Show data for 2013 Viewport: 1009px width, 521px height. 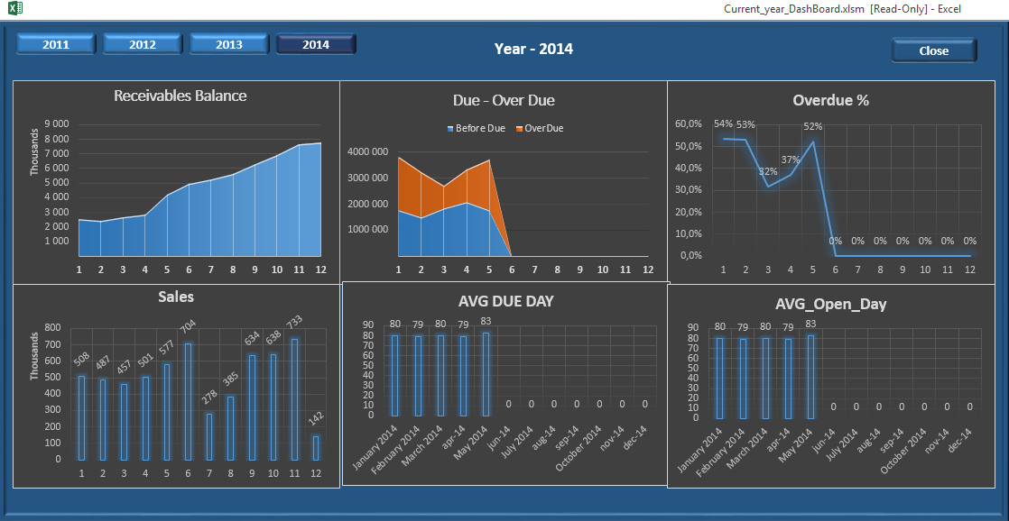pos(228,44)
